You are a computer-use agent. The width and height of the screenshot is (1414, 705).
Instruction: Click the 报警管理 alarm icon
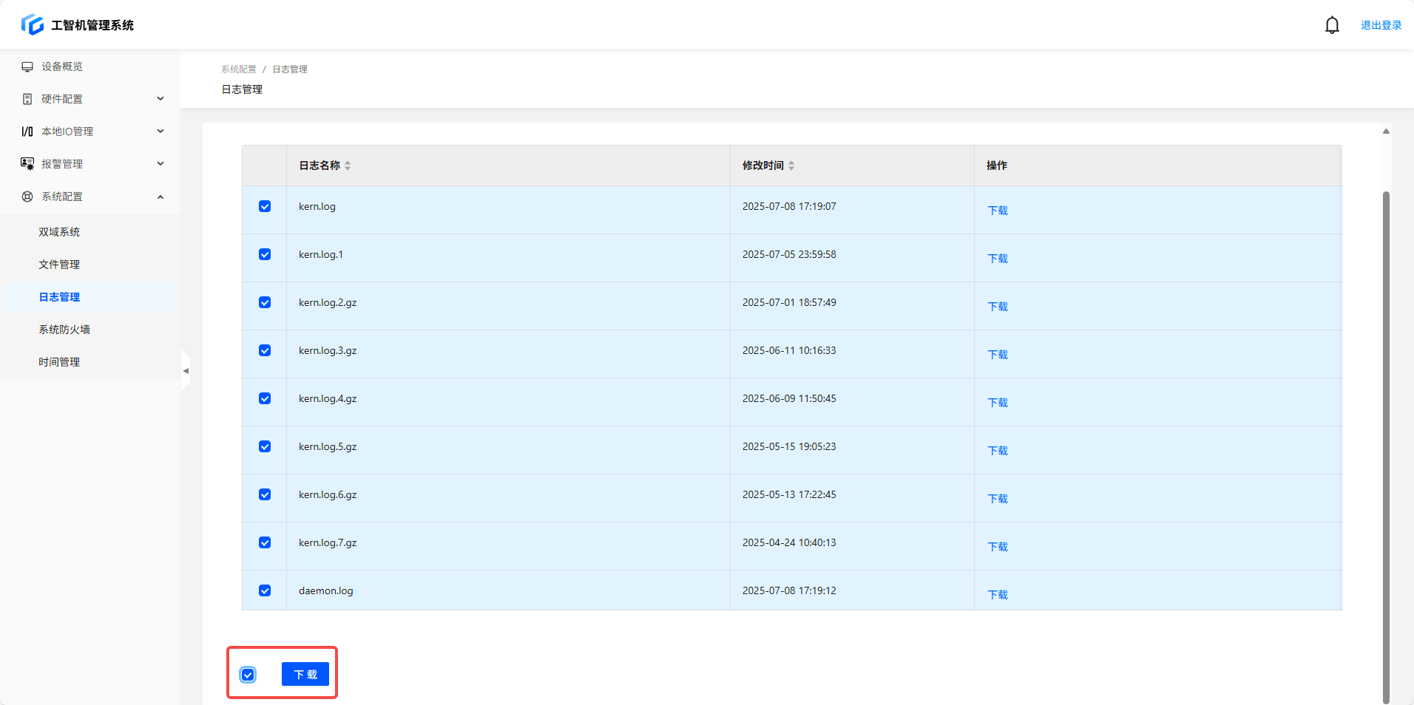pos(27,164)
